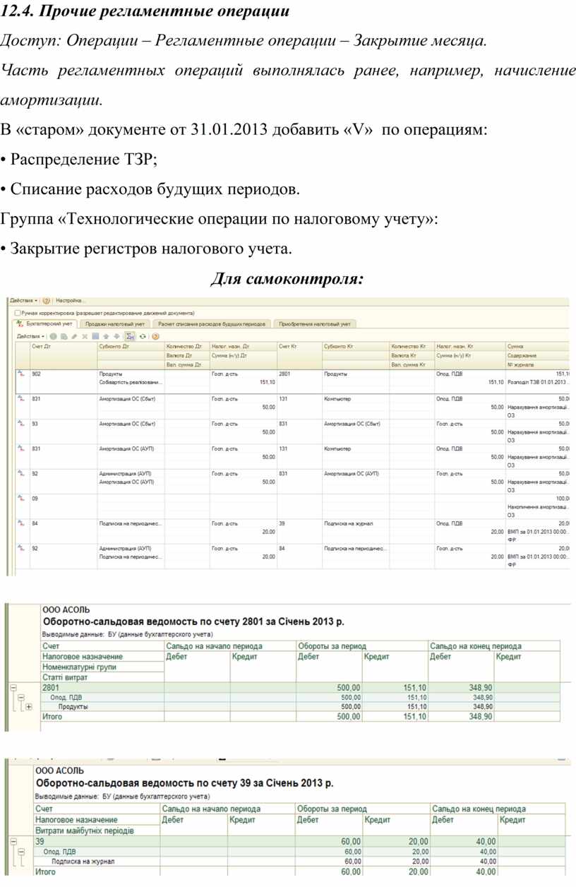Select the Розподіл ТЗВ 01.01.2013 cell
576x887 pixels.
point(537,382)
